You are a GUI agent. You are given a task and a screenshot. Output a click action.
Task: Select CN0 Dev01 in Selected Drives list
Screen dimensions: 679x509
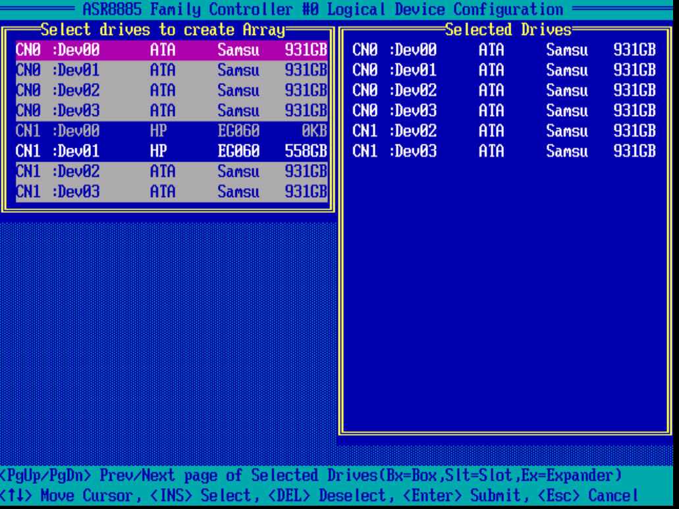click(504, 67)
